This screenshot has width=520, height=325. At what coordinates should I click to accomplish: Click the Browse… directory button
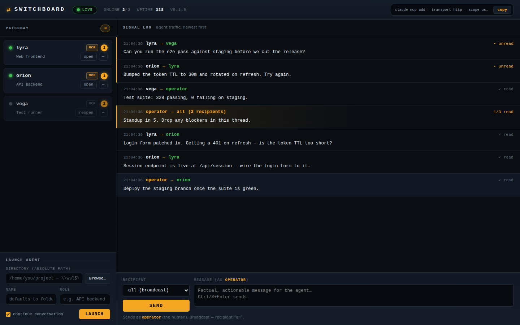(x=97, y=278)
